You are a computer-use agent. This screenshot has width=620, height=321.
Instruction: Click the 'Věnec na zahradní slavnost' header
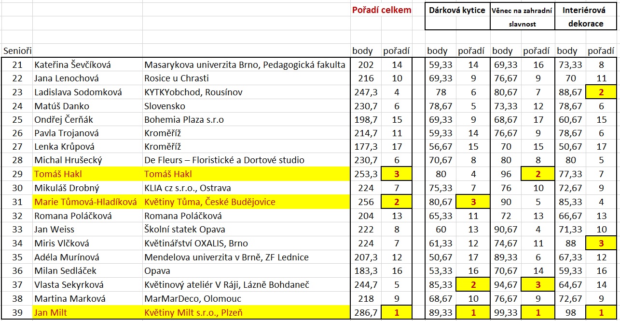[x=522, y=17]
